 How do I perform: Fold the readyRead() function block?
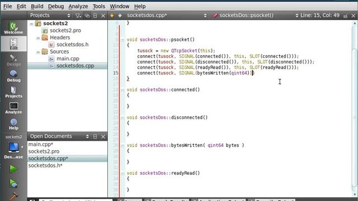click(x=123, y=173)
